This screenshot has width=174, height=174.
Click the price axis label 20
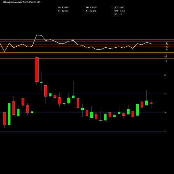[165, 75]
